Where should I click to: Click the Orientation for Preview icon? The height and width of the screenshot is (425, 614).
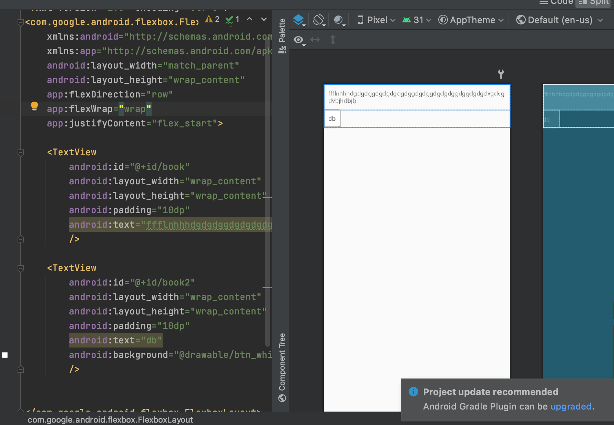point(319,20)
